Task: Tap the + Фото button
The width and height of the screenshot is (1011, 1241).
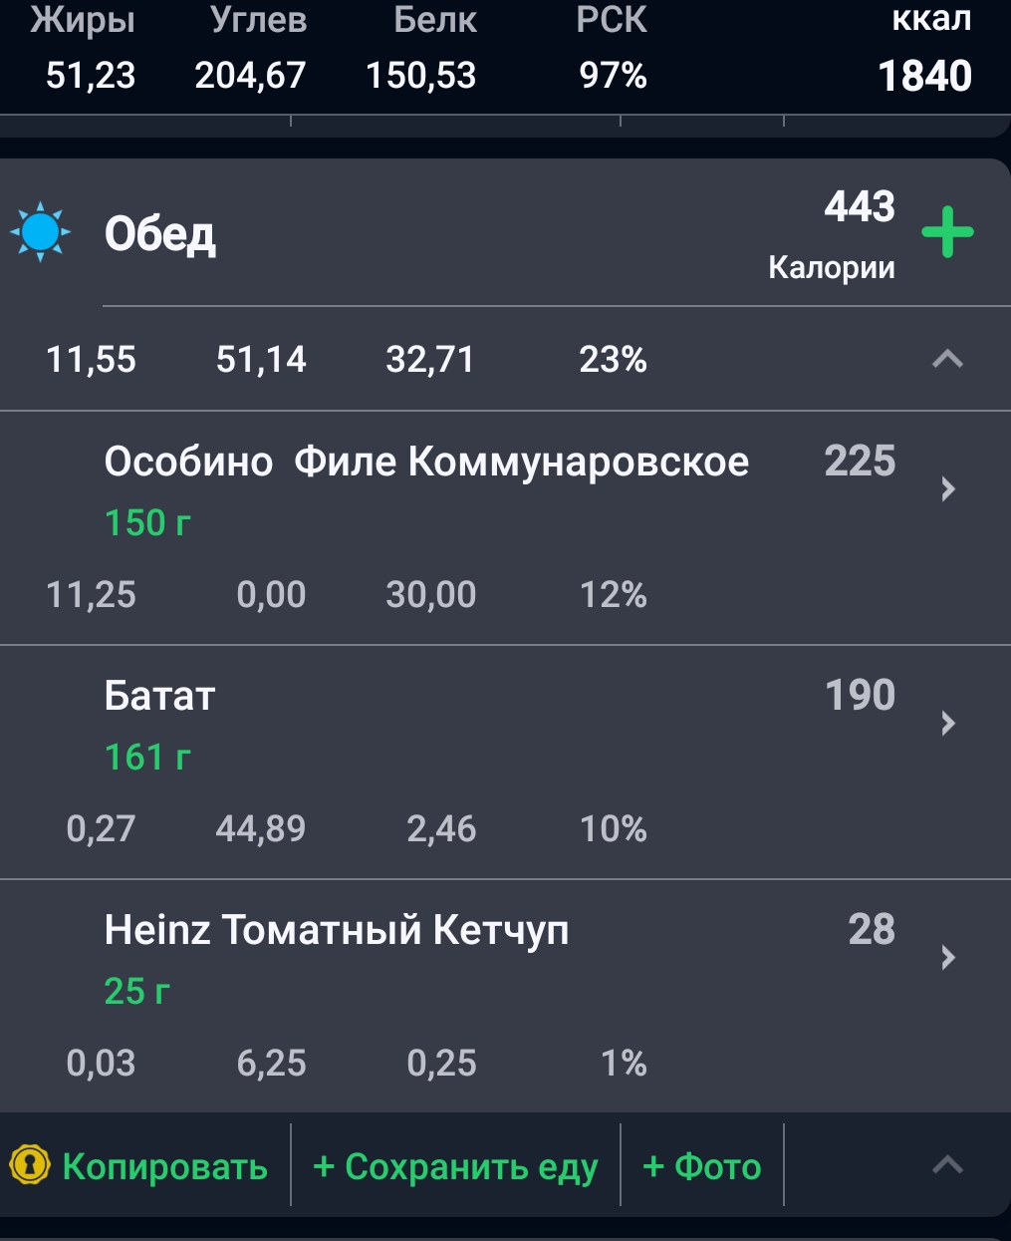Action: pyautogui.click(x=702, y=1166)
